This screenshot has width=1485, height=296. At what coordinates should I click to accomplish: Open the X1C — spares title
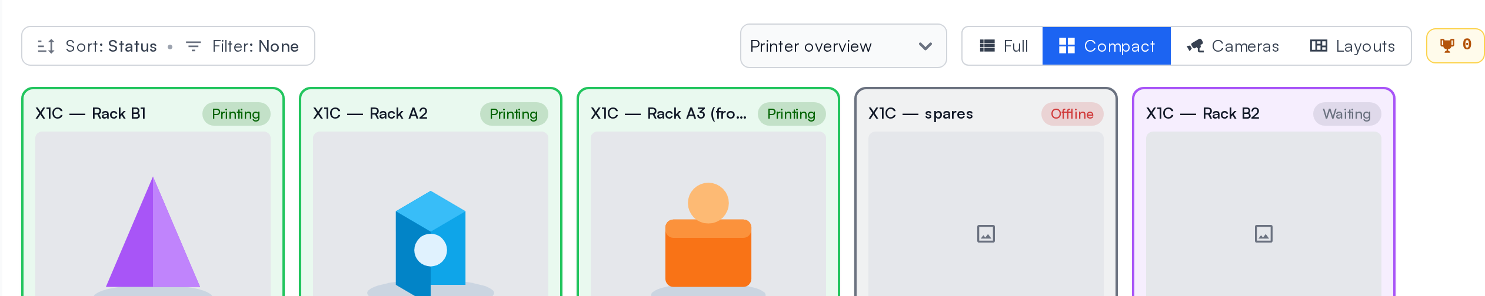point(921,113)
